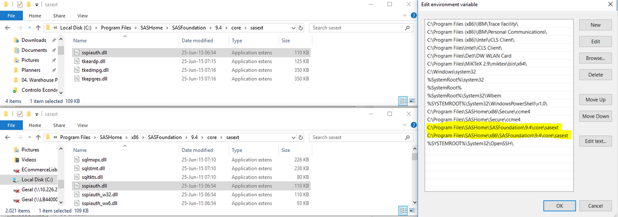This screenshot has width=618, height=217.
Task: Open the Share tab in 4-items Explorer window
Action: point(59,16)
